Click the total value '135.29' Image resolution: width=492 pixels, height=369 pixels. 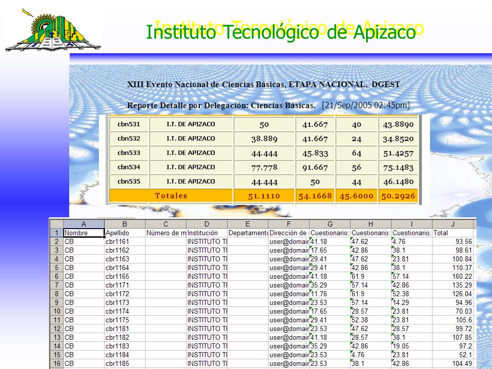click(453, 285)
